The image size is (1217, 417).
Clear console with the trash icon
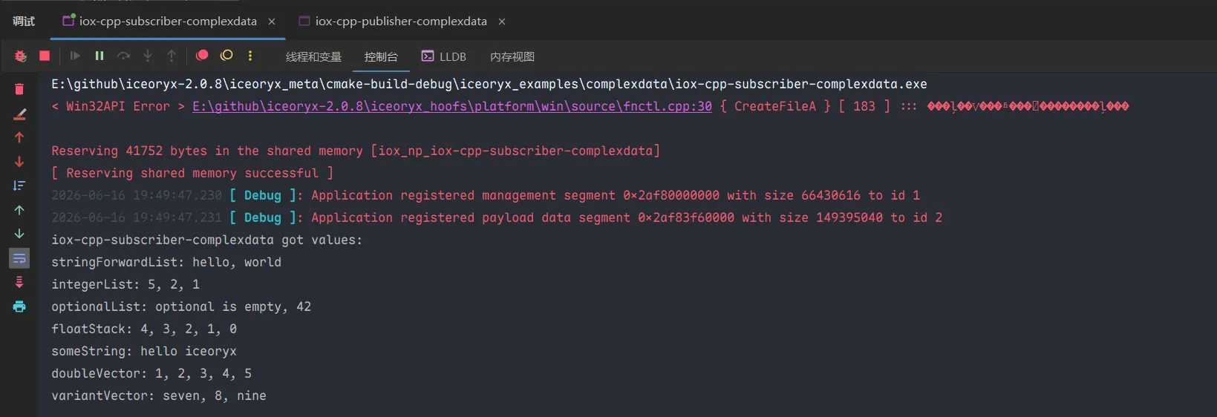tap(19, 89)
